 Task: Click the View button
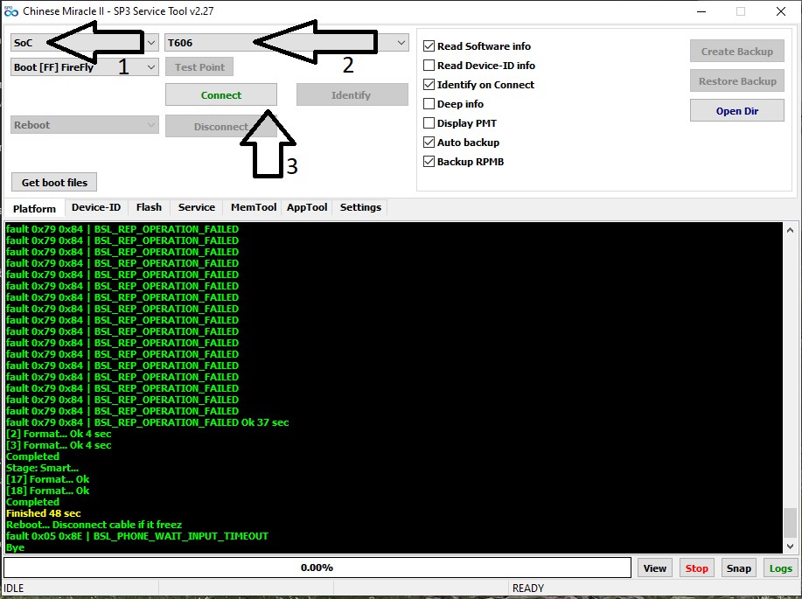point(655,568)
